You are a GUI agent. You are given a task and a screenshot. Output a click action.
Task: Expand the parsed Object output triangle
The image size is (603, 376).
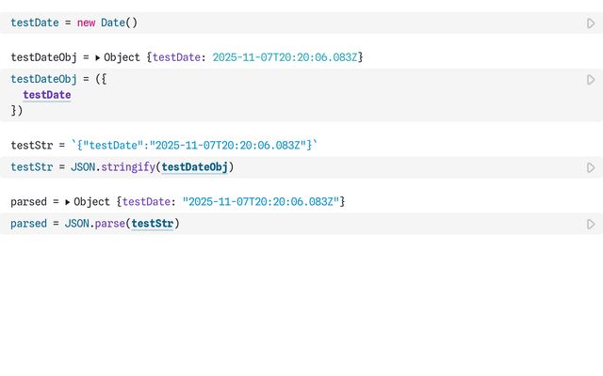point(68,202)
